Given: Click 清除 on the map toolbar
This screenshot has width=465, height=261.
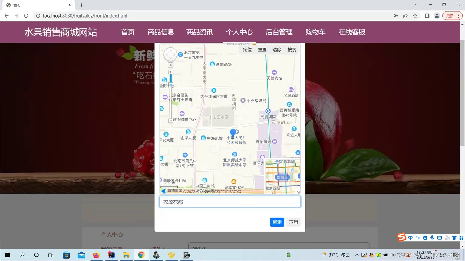Looking at the screenshot, I should click(x=277, y=50).
